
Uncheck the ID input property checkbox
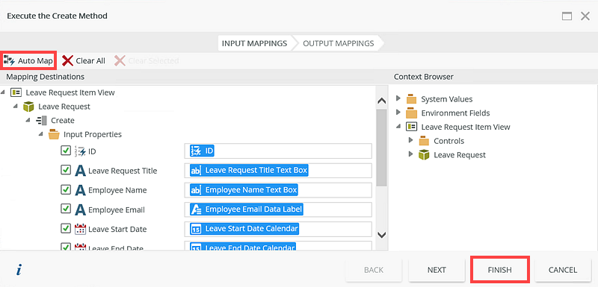pos(66,151)
